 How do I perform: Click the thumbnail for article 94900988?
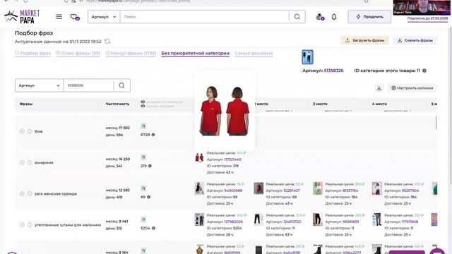(199, 188)
